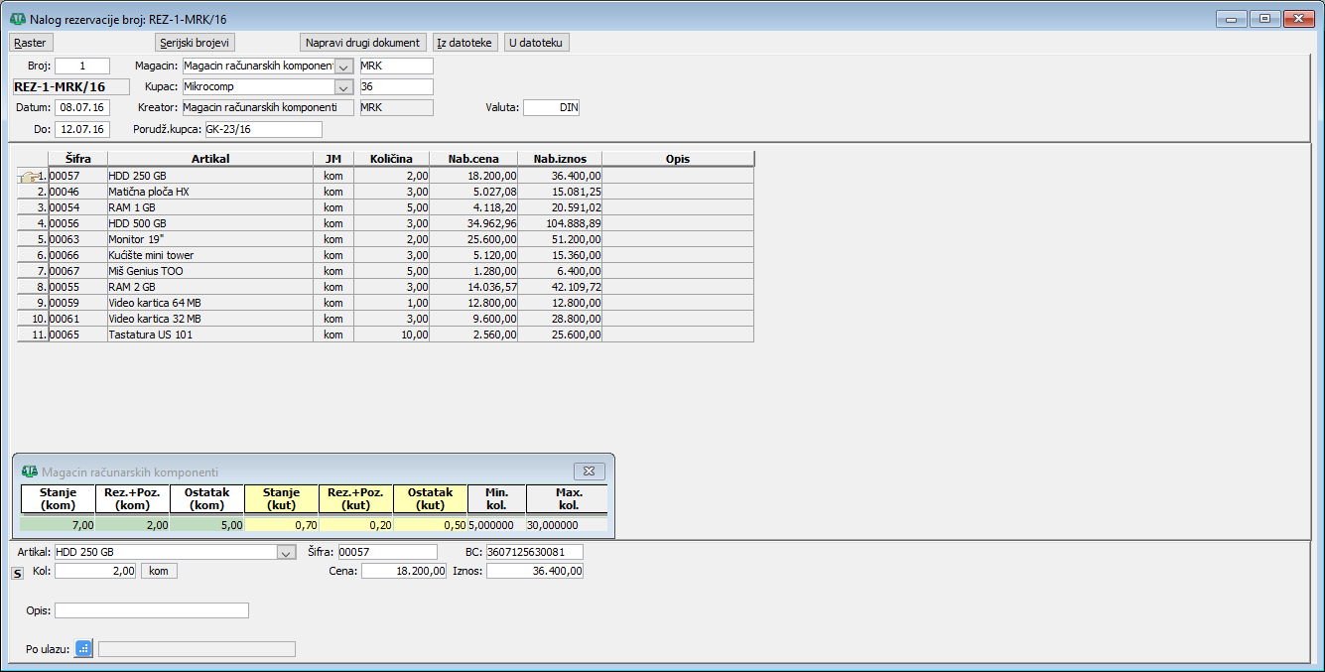Expand the Artikal dropdown at the bottom
1325x672 pixels.
[x=285, y=553]
